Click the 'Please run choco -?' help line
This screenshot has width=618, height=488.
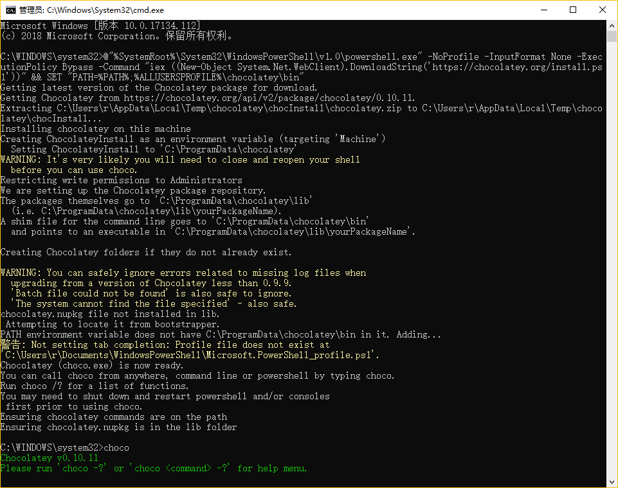[154, 468]
